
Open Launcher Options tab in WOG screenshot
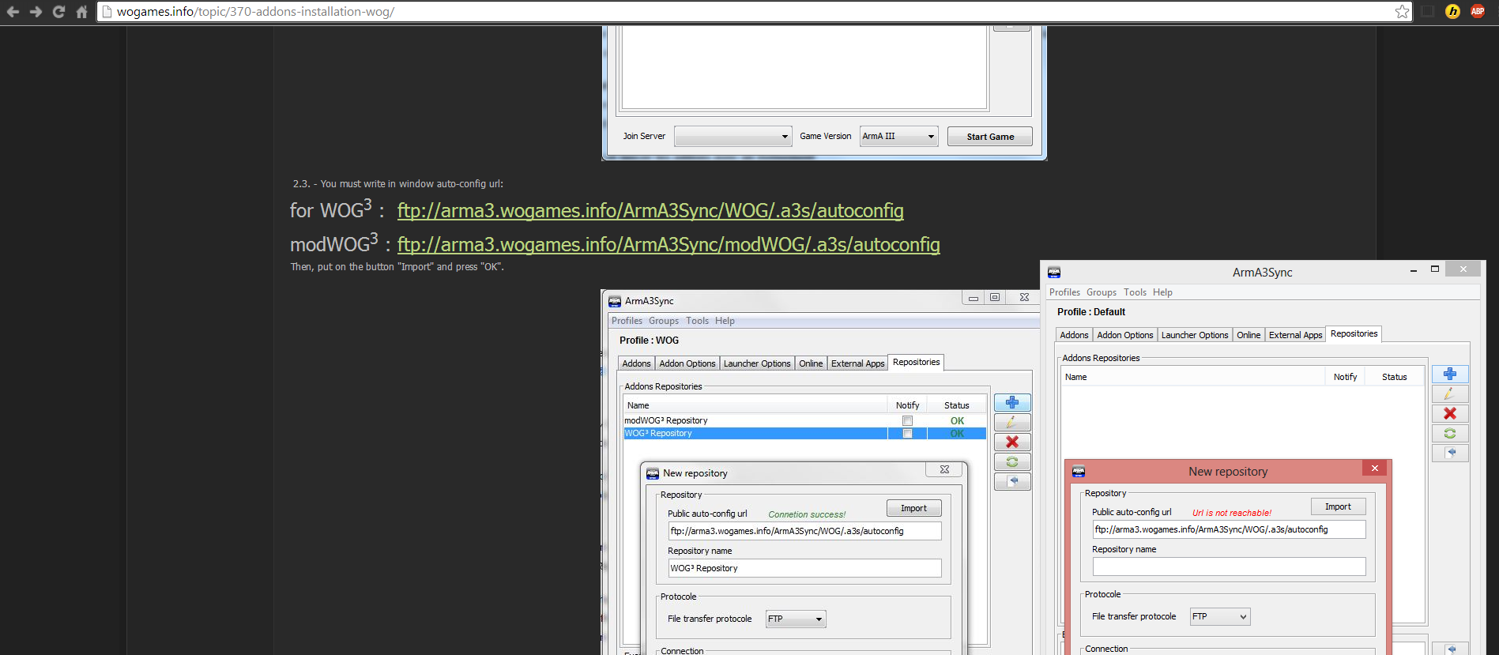[x=757, y=363]
